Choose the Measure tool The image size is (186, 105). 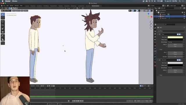pyautogui.click(x=3, y=39)
